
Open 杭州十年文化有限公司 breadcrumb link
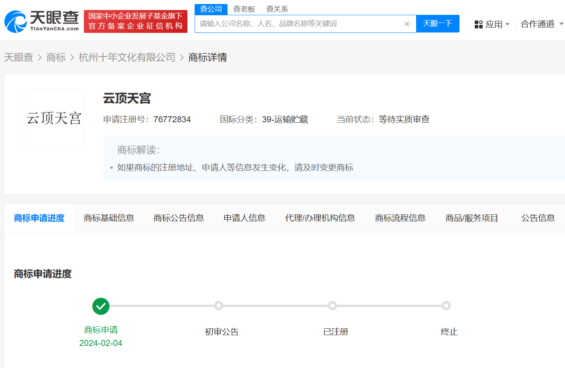127,57
